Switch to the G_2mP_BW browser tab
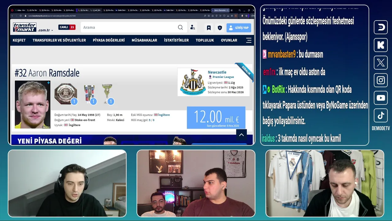The width and height of the screenshot is (392, 221). coord(96,10)
